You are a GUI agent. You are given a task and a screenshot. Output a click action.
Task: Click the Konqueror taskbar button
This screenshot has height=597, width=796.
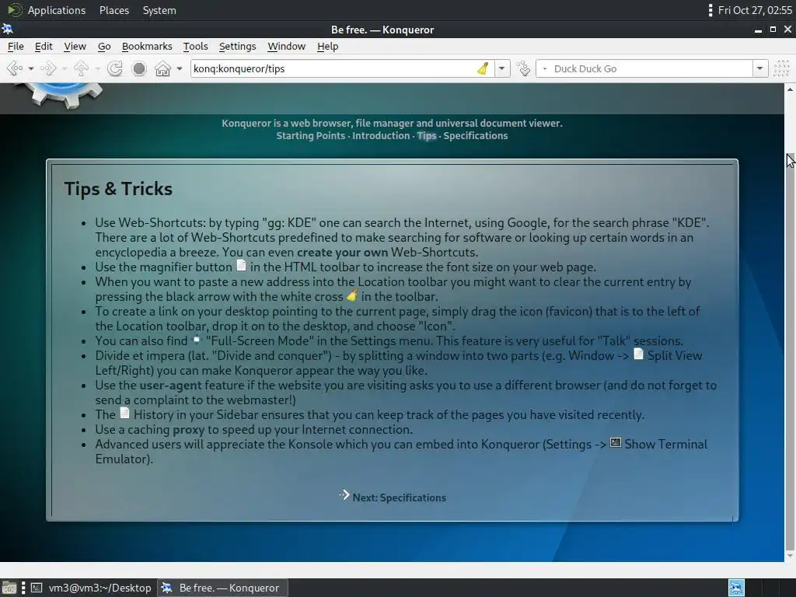(222, 588)
